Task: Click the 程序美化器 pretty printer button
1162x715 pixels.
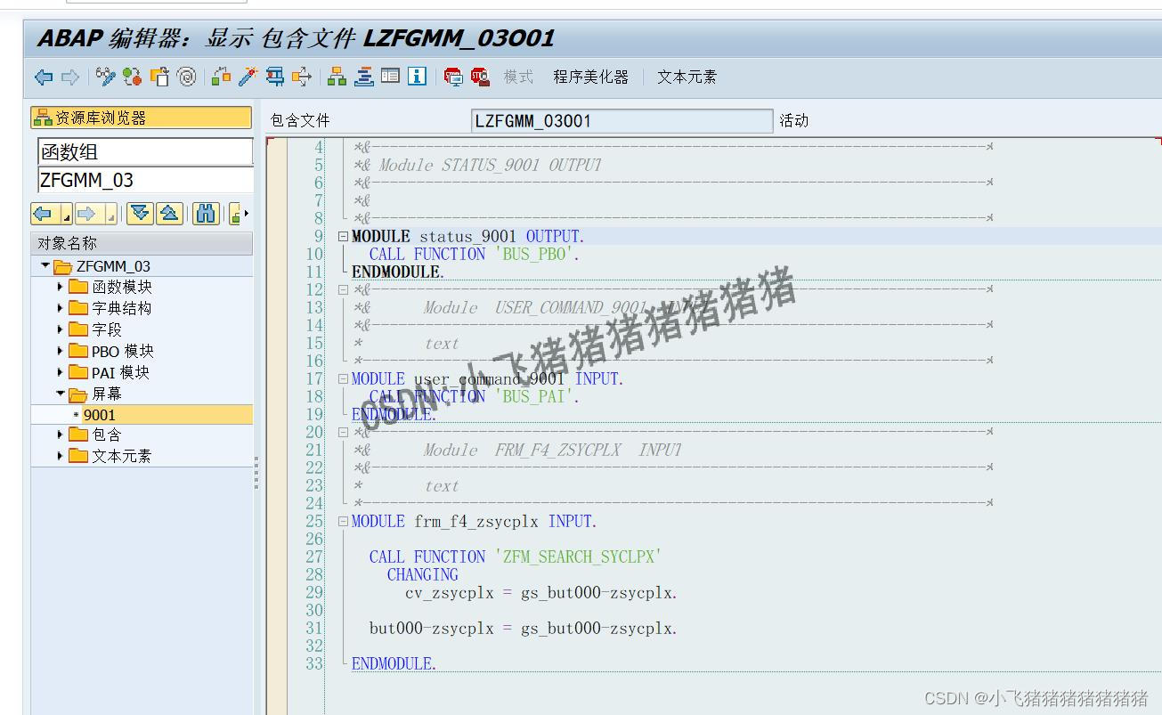Action: (x=590, y=77)
